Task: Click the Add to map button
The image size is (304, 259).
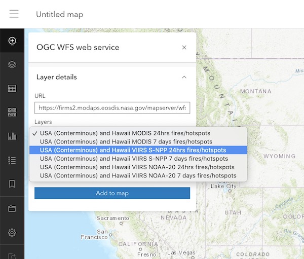Action: [112, 193]
